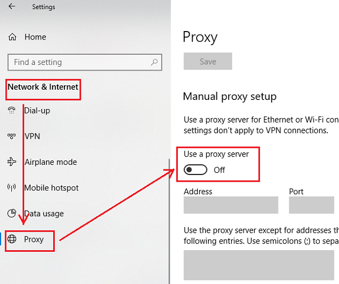Click the Proxy globe icon
The height and width of the screenshot is (284, 339).
pos(12,239)
